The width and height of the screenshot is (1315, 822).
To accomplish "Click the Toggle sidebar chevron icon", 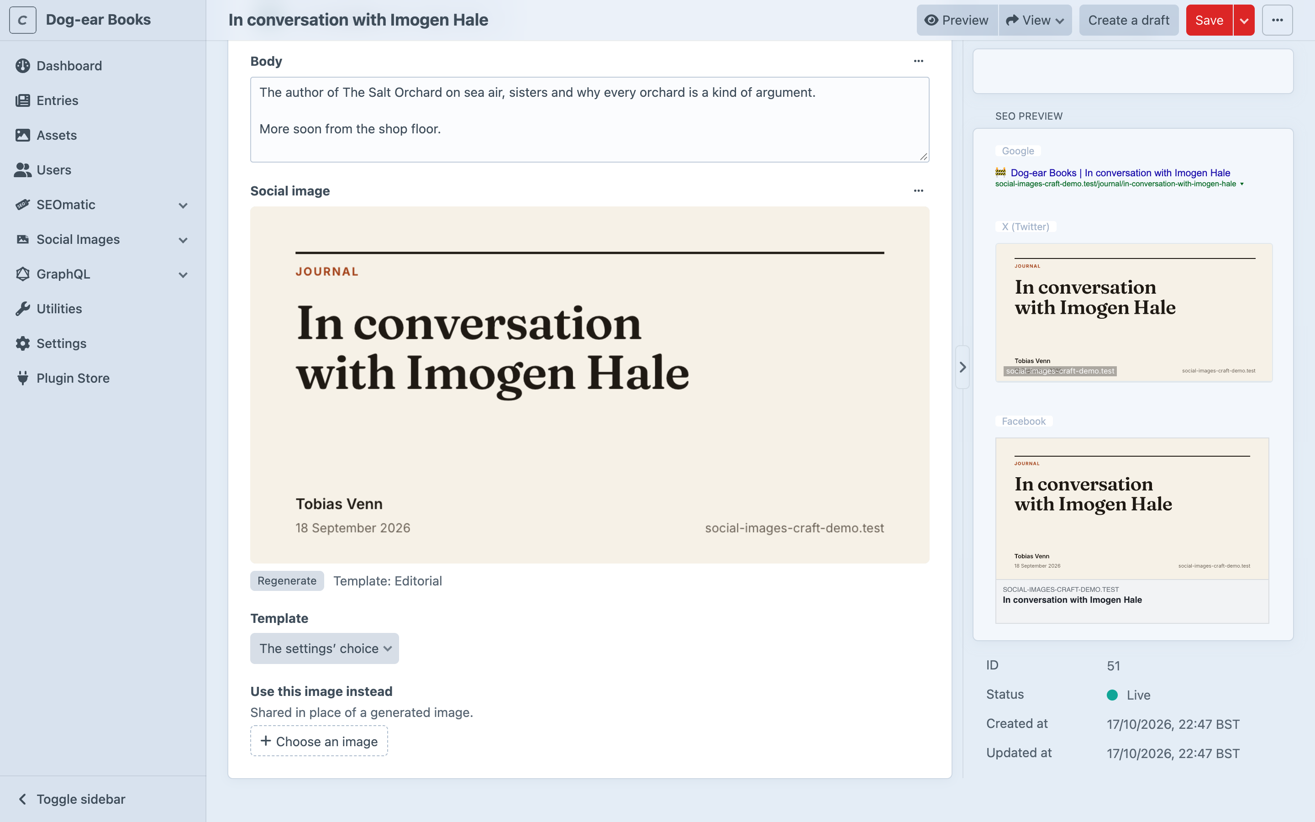I will [x=22, y=799].
